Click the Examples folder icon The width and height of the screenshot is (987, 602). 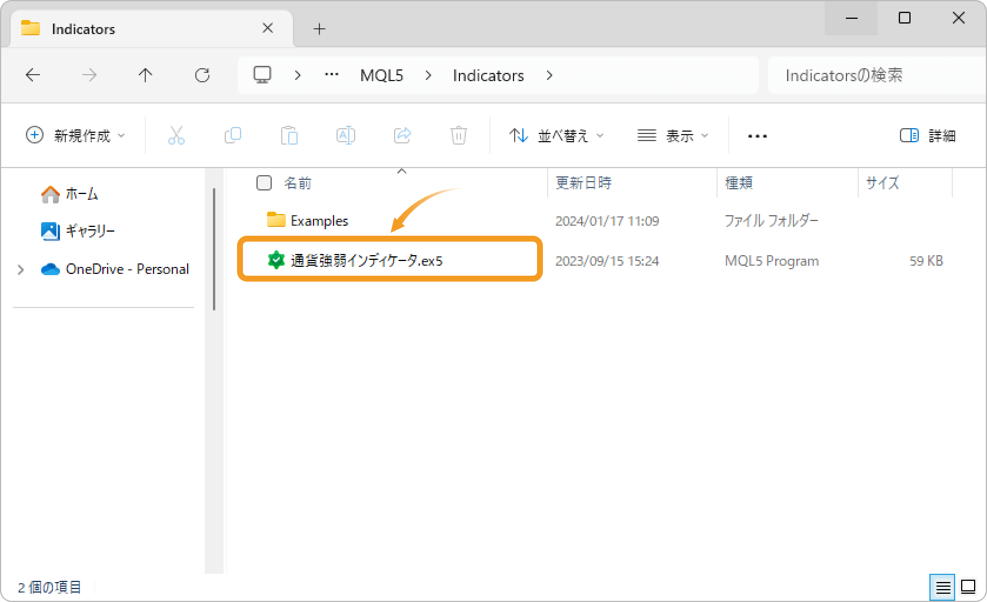tap(276, 220)
